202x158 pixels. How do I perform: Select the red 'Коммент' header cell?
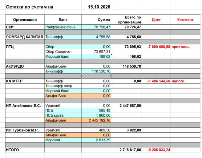click(x=185, y=20)
